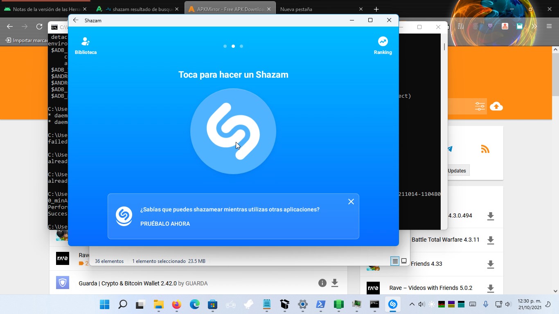Switch File Explorer to large icons view

tap(404, 261)
